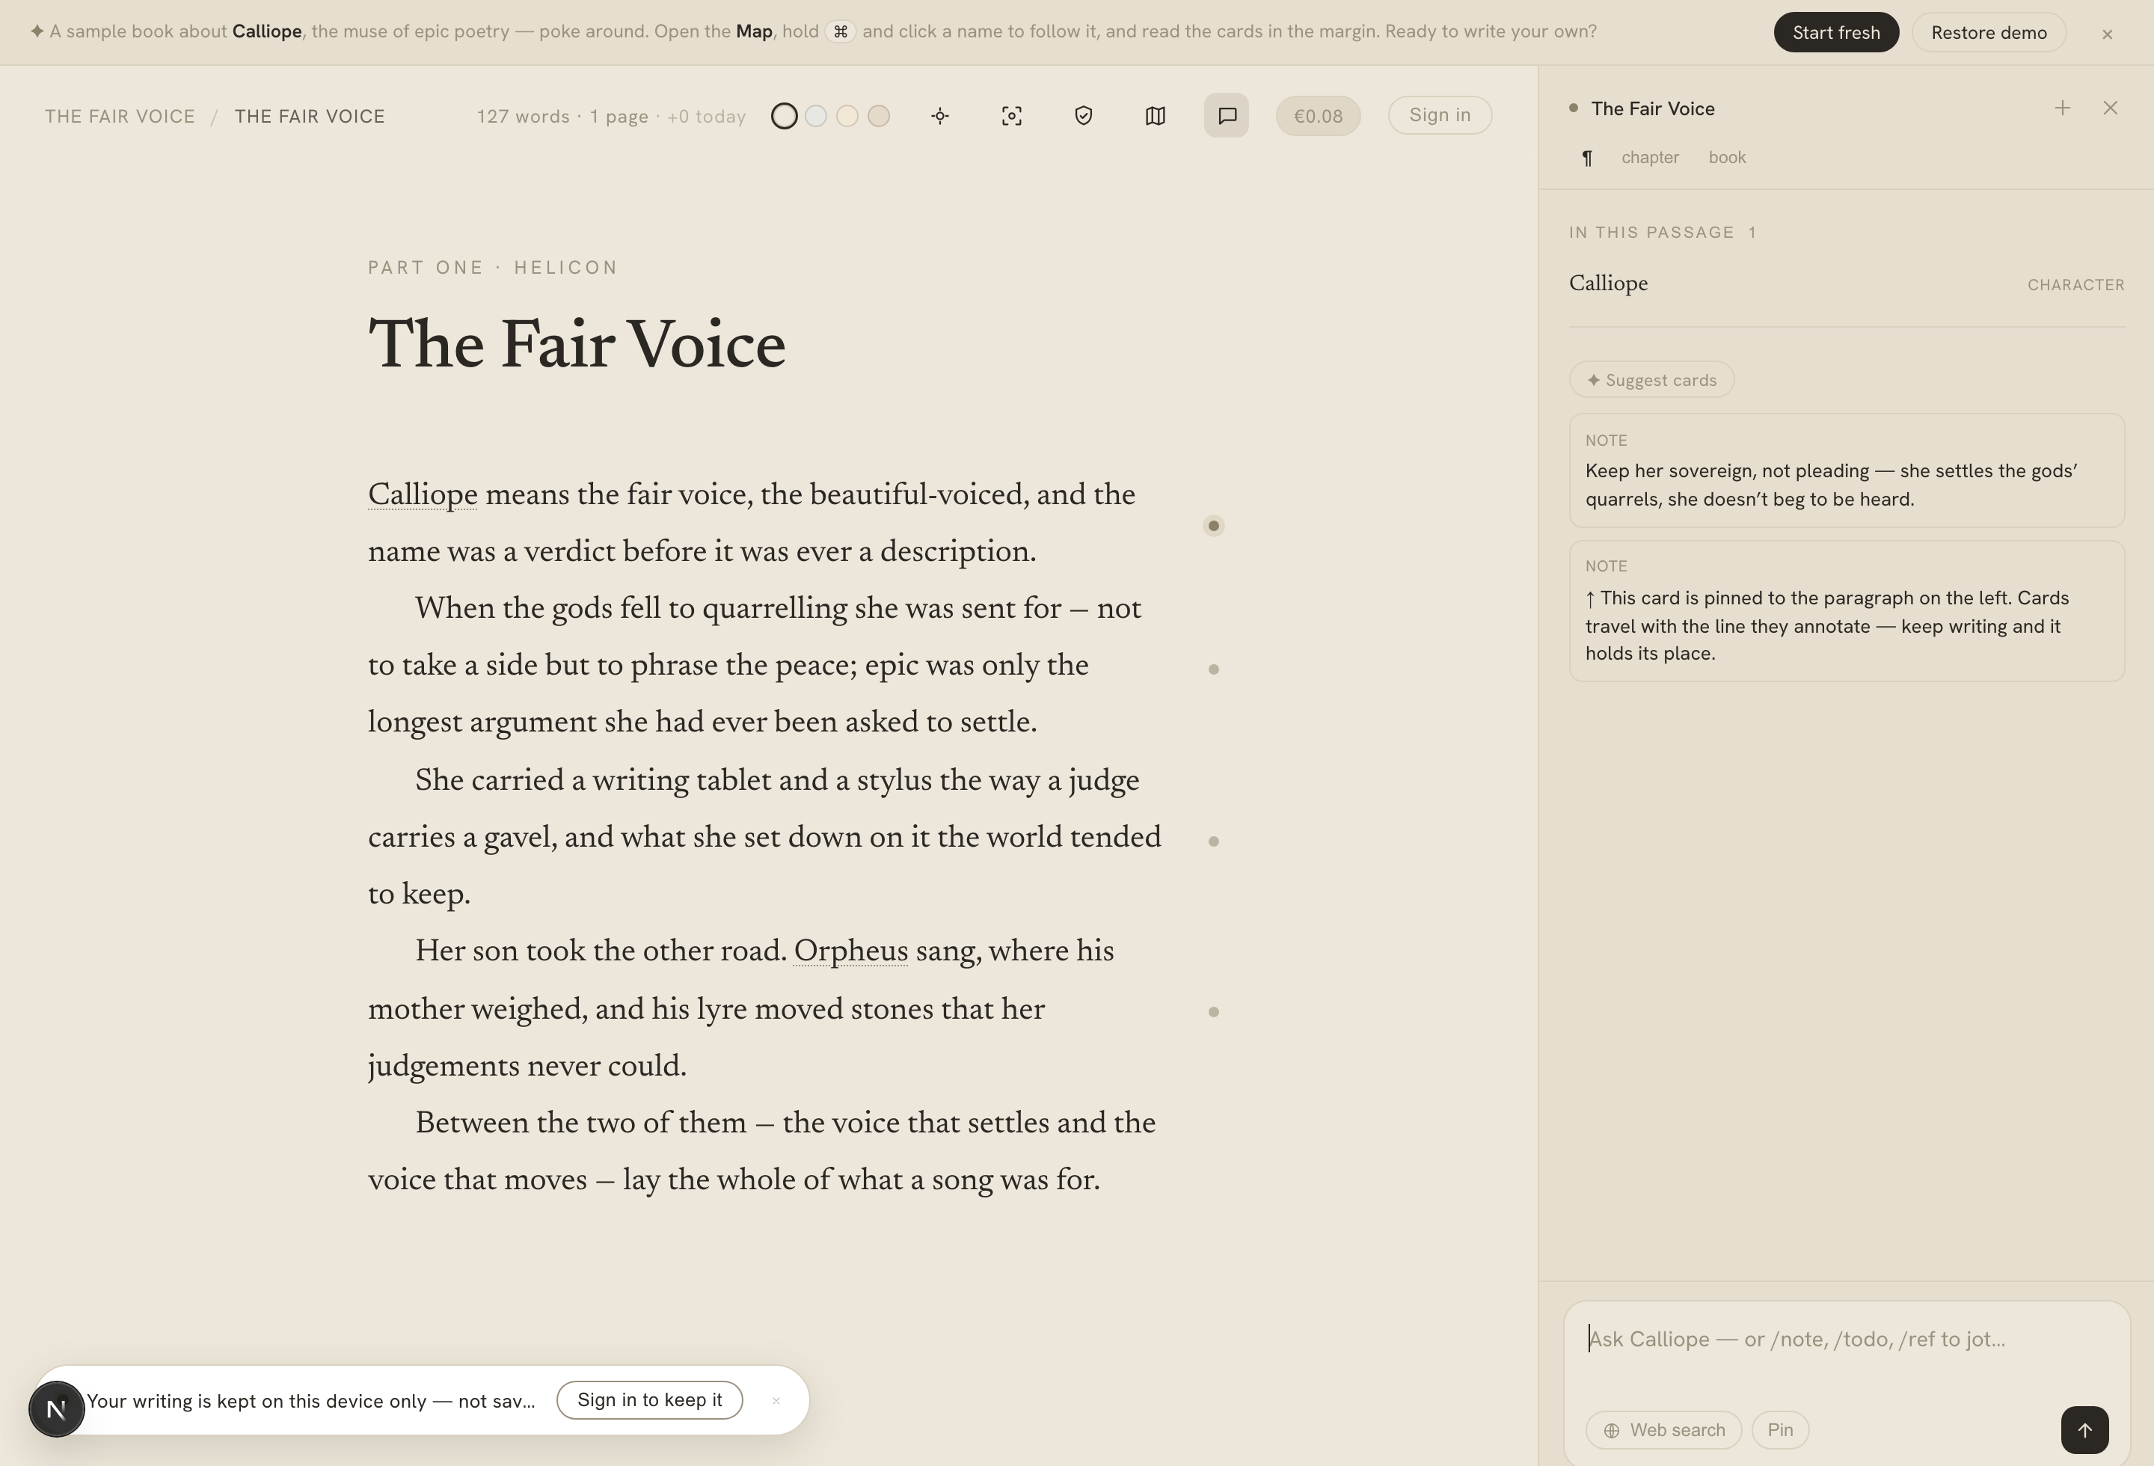Click the Start fresh button
2154x1466 pixels.
[x=1836, y=32]
